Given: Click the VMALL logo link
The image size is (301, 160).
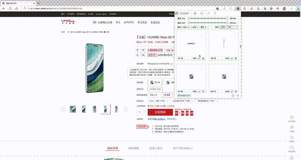Looking at the screenshot, I should tap(68, 22).
